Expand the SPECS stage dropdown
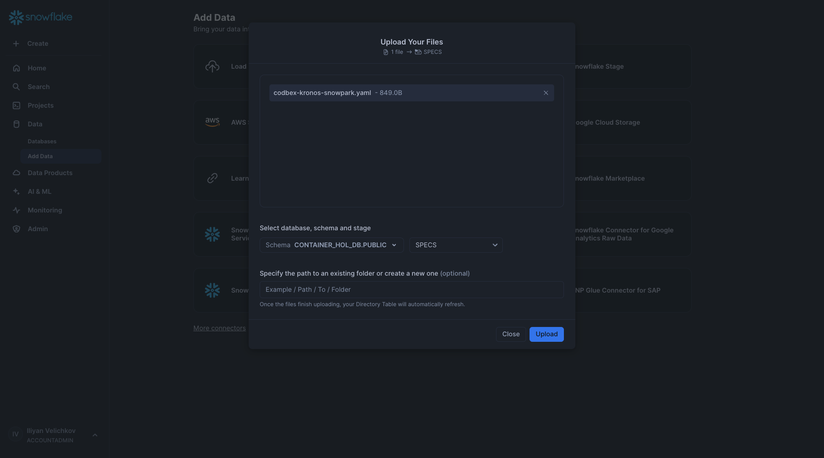This screenshot has height=458, width=824. click(455, 245)
